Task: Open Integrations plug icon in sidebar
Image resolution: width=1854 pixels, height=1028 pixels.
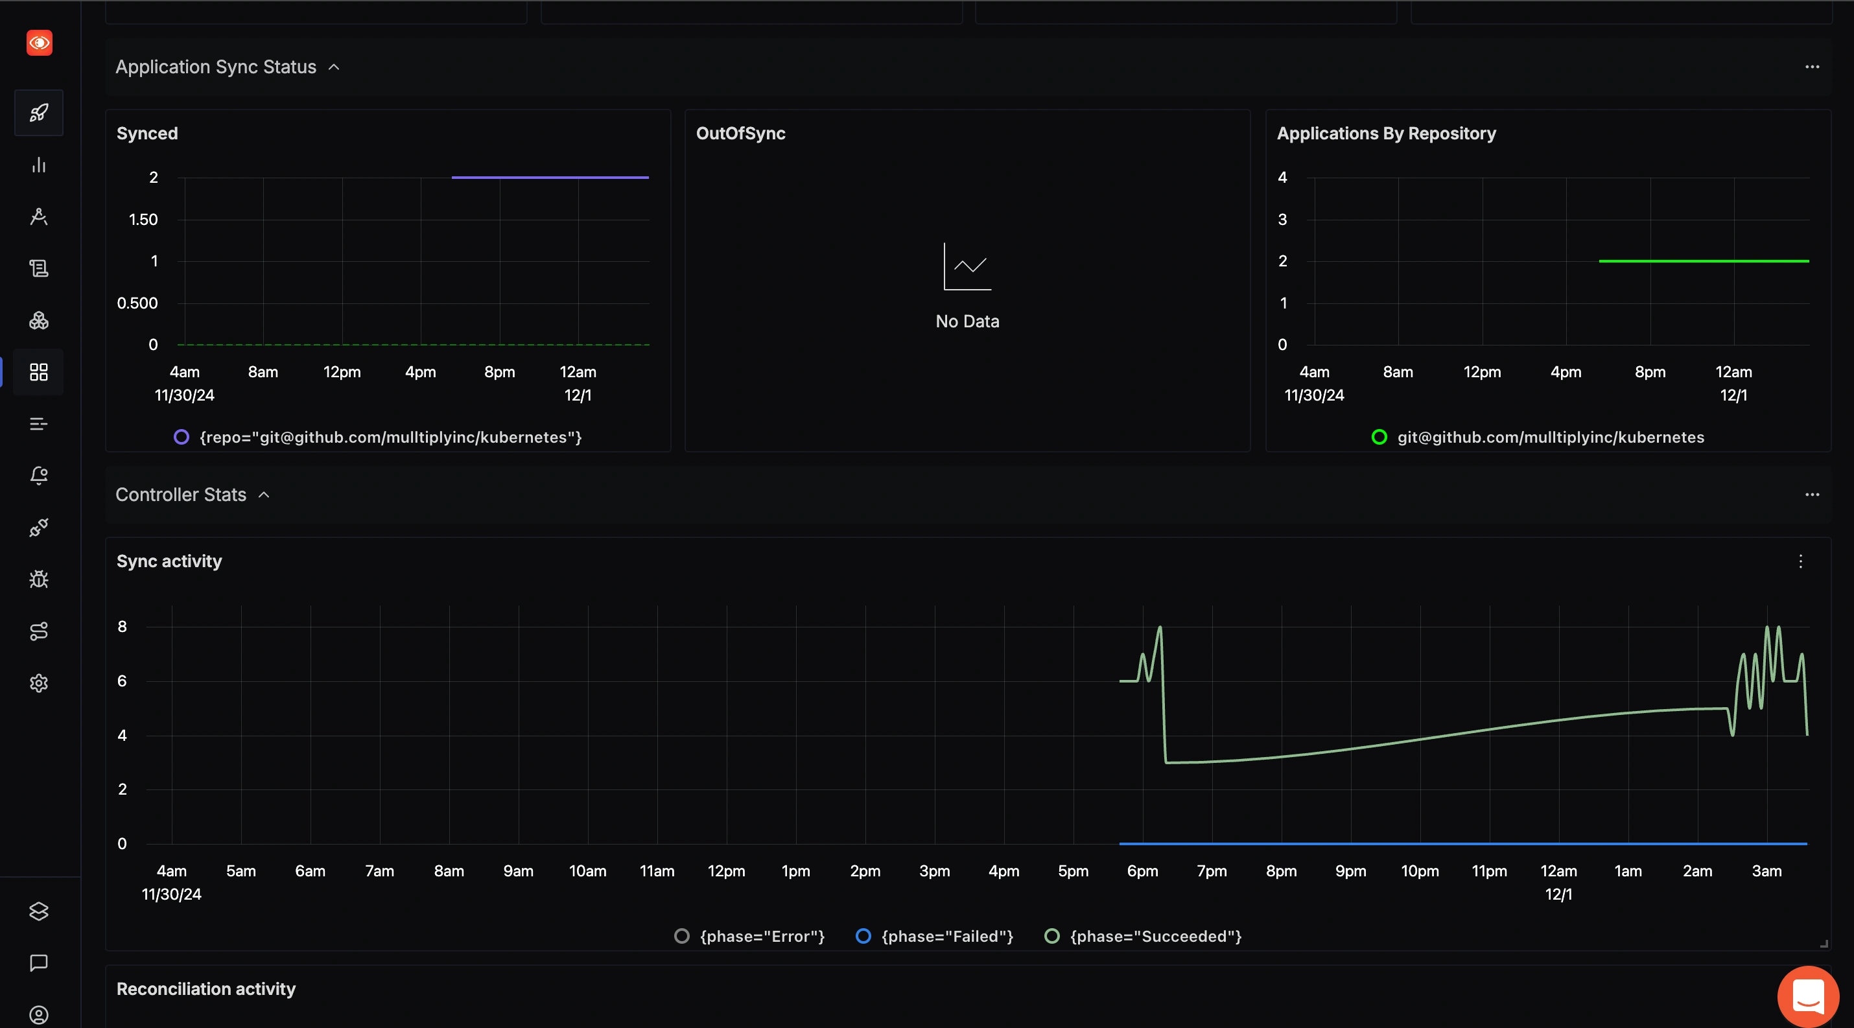Action: coord(39,528)
